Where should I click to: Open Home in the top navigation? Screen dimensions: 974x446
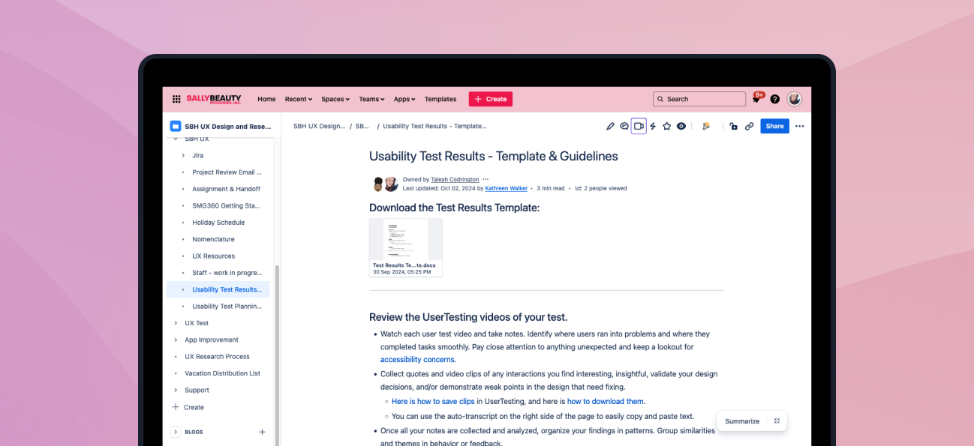[266, 99]
